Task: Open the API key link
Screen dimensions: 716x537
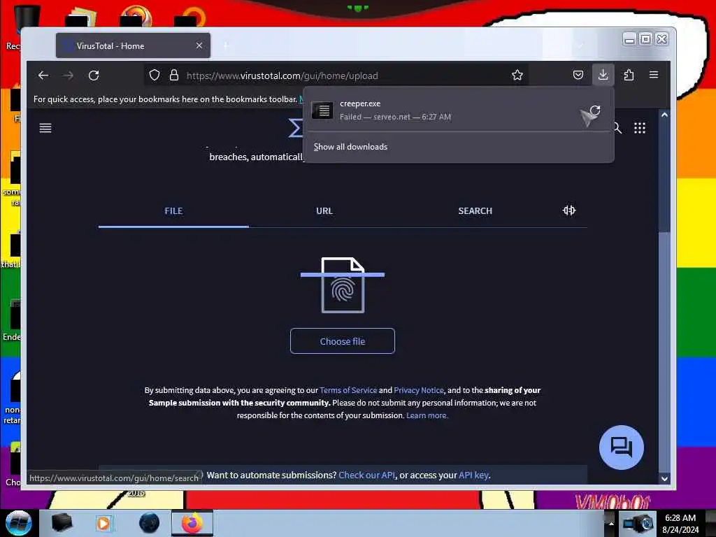Action: pos(473,475)
